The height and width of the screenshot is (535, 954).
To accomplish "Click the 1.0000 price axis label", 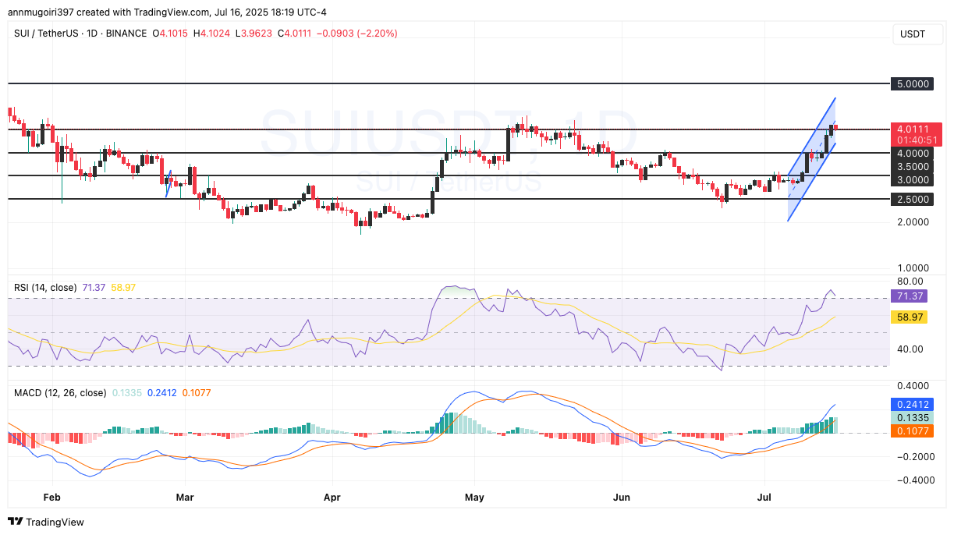I will (912, 267).
